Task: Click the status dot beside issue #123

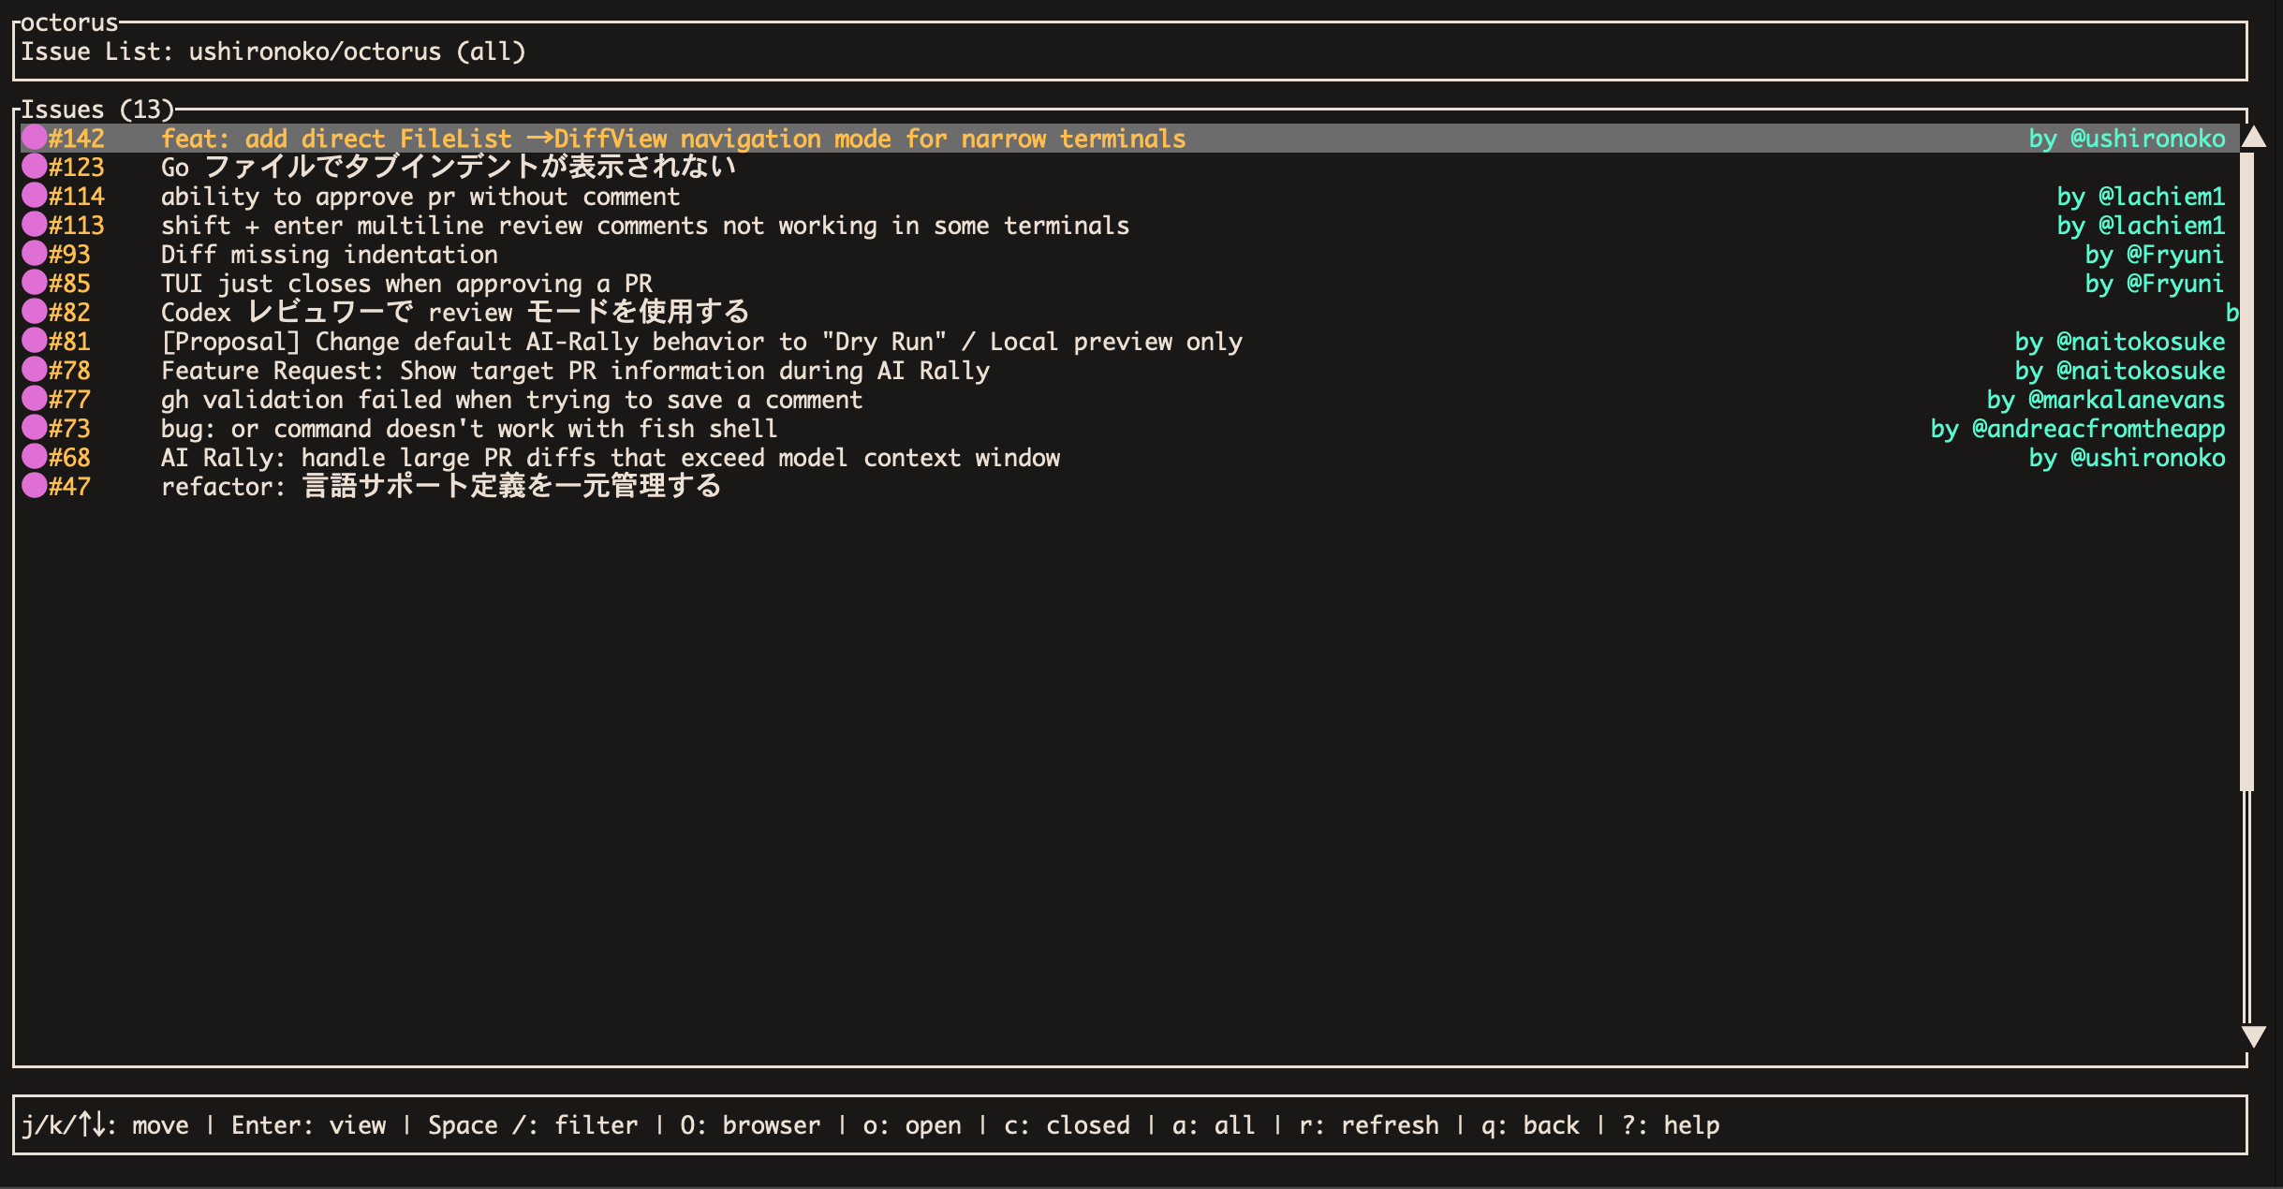Action: pos(35,167)
